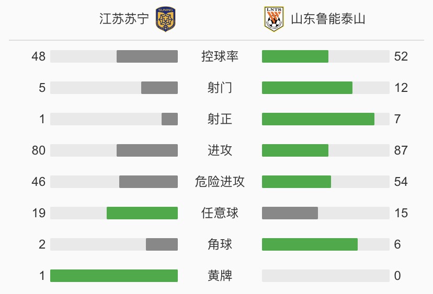
Task: Click the gray possession bar for Jiangsu
Action: [x=147, y=56]
